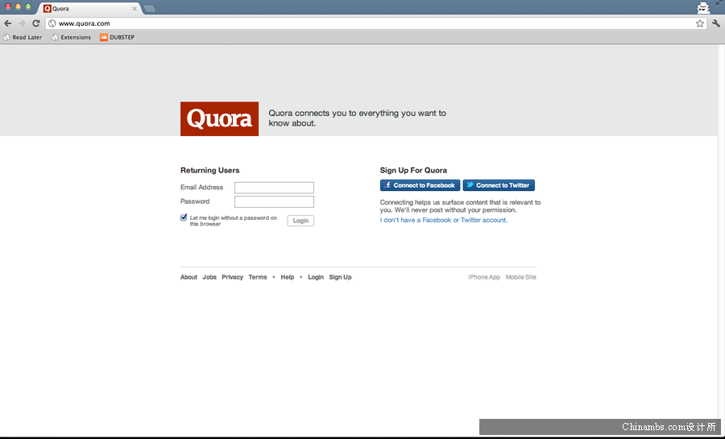This screenshot has width=725, height=439.
Task: Uncheck the login without password checkbox
Action: [184, 217]
